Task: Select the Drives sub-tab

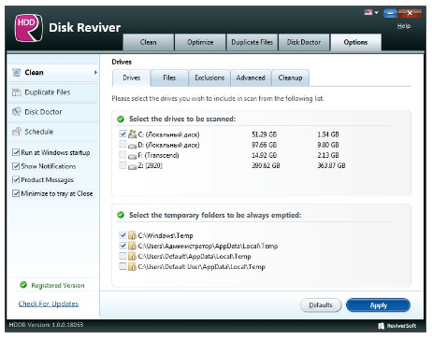Action: (x=131, y=78)
